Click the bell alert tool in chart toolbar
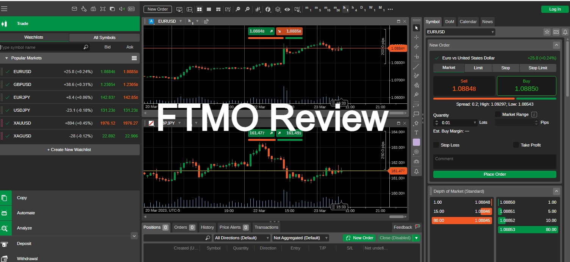The height and width of the screenshot is (262, 570). [x=416, y=172]
